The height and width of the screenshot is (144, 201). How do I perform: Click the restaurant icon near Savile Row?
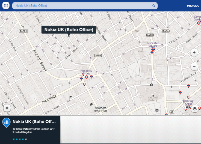coord(13,23)
